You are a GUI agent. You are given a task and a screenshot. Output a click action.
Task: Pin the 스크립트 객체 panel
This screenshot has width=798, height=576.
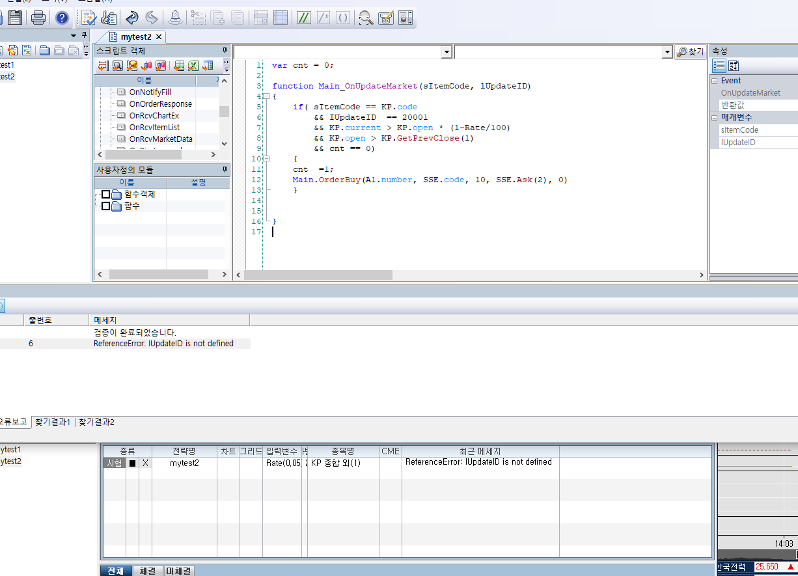[225, 50]
